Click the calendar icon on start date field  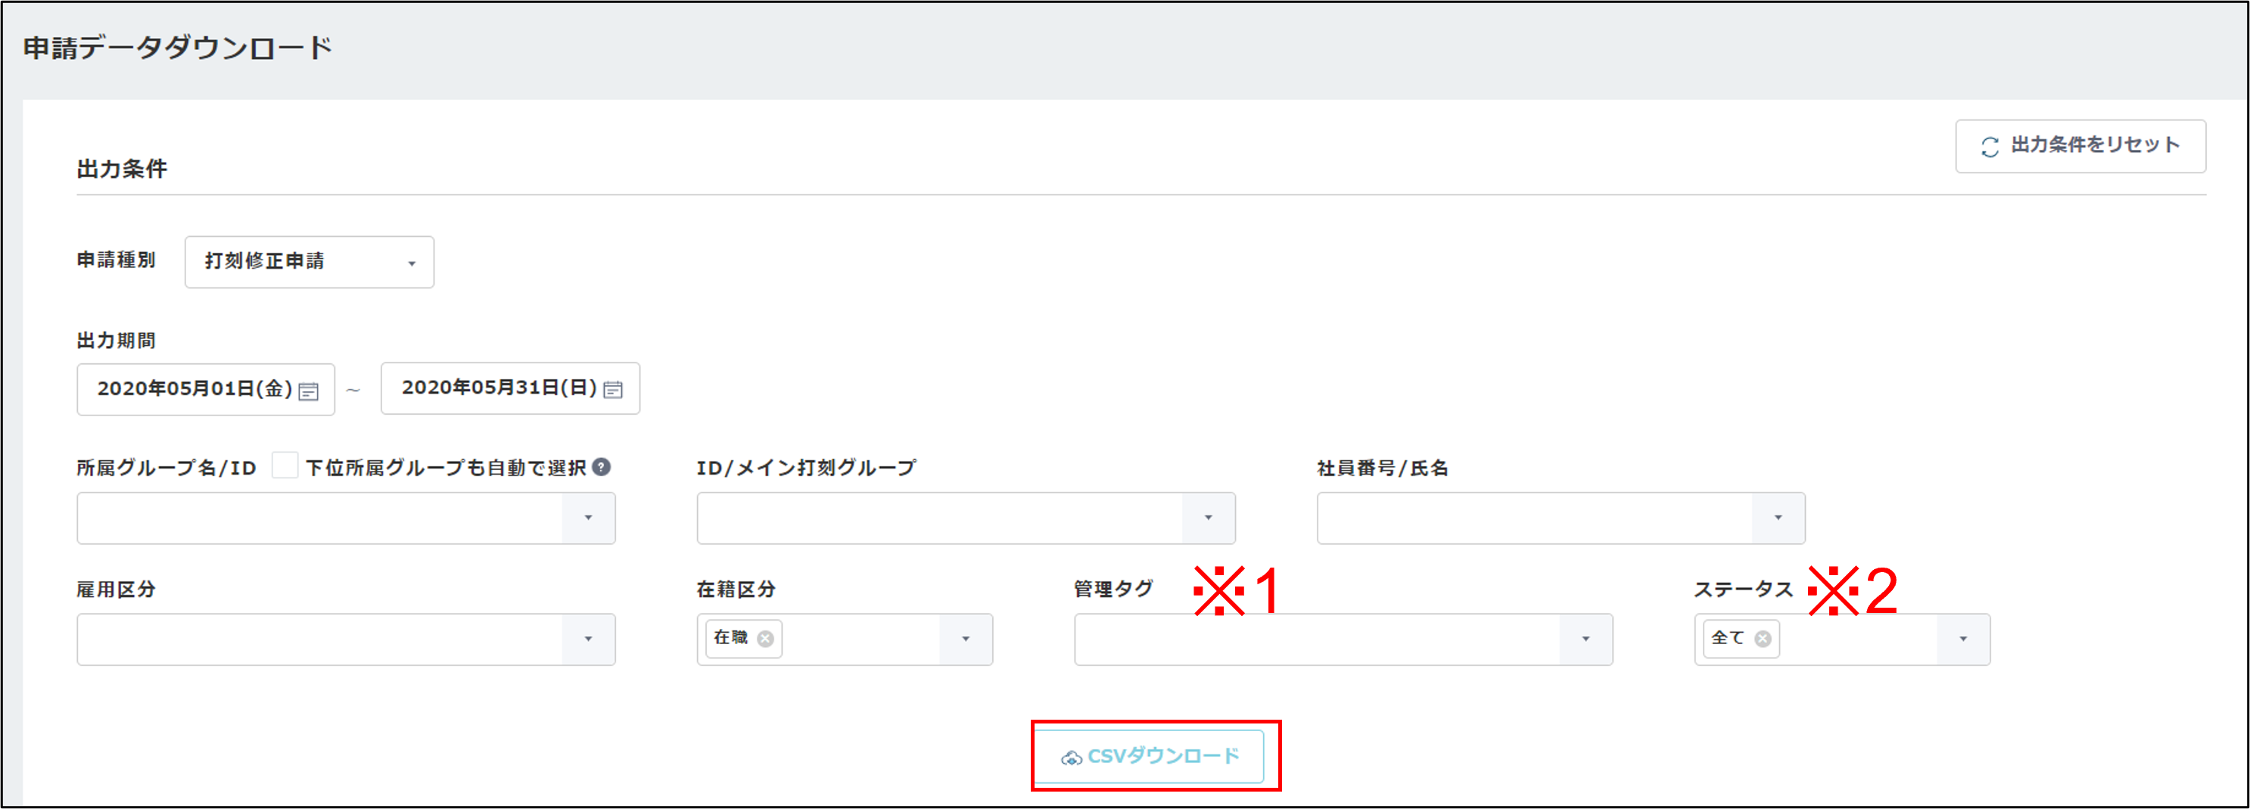pyautogui.click(x=308, y=390)
